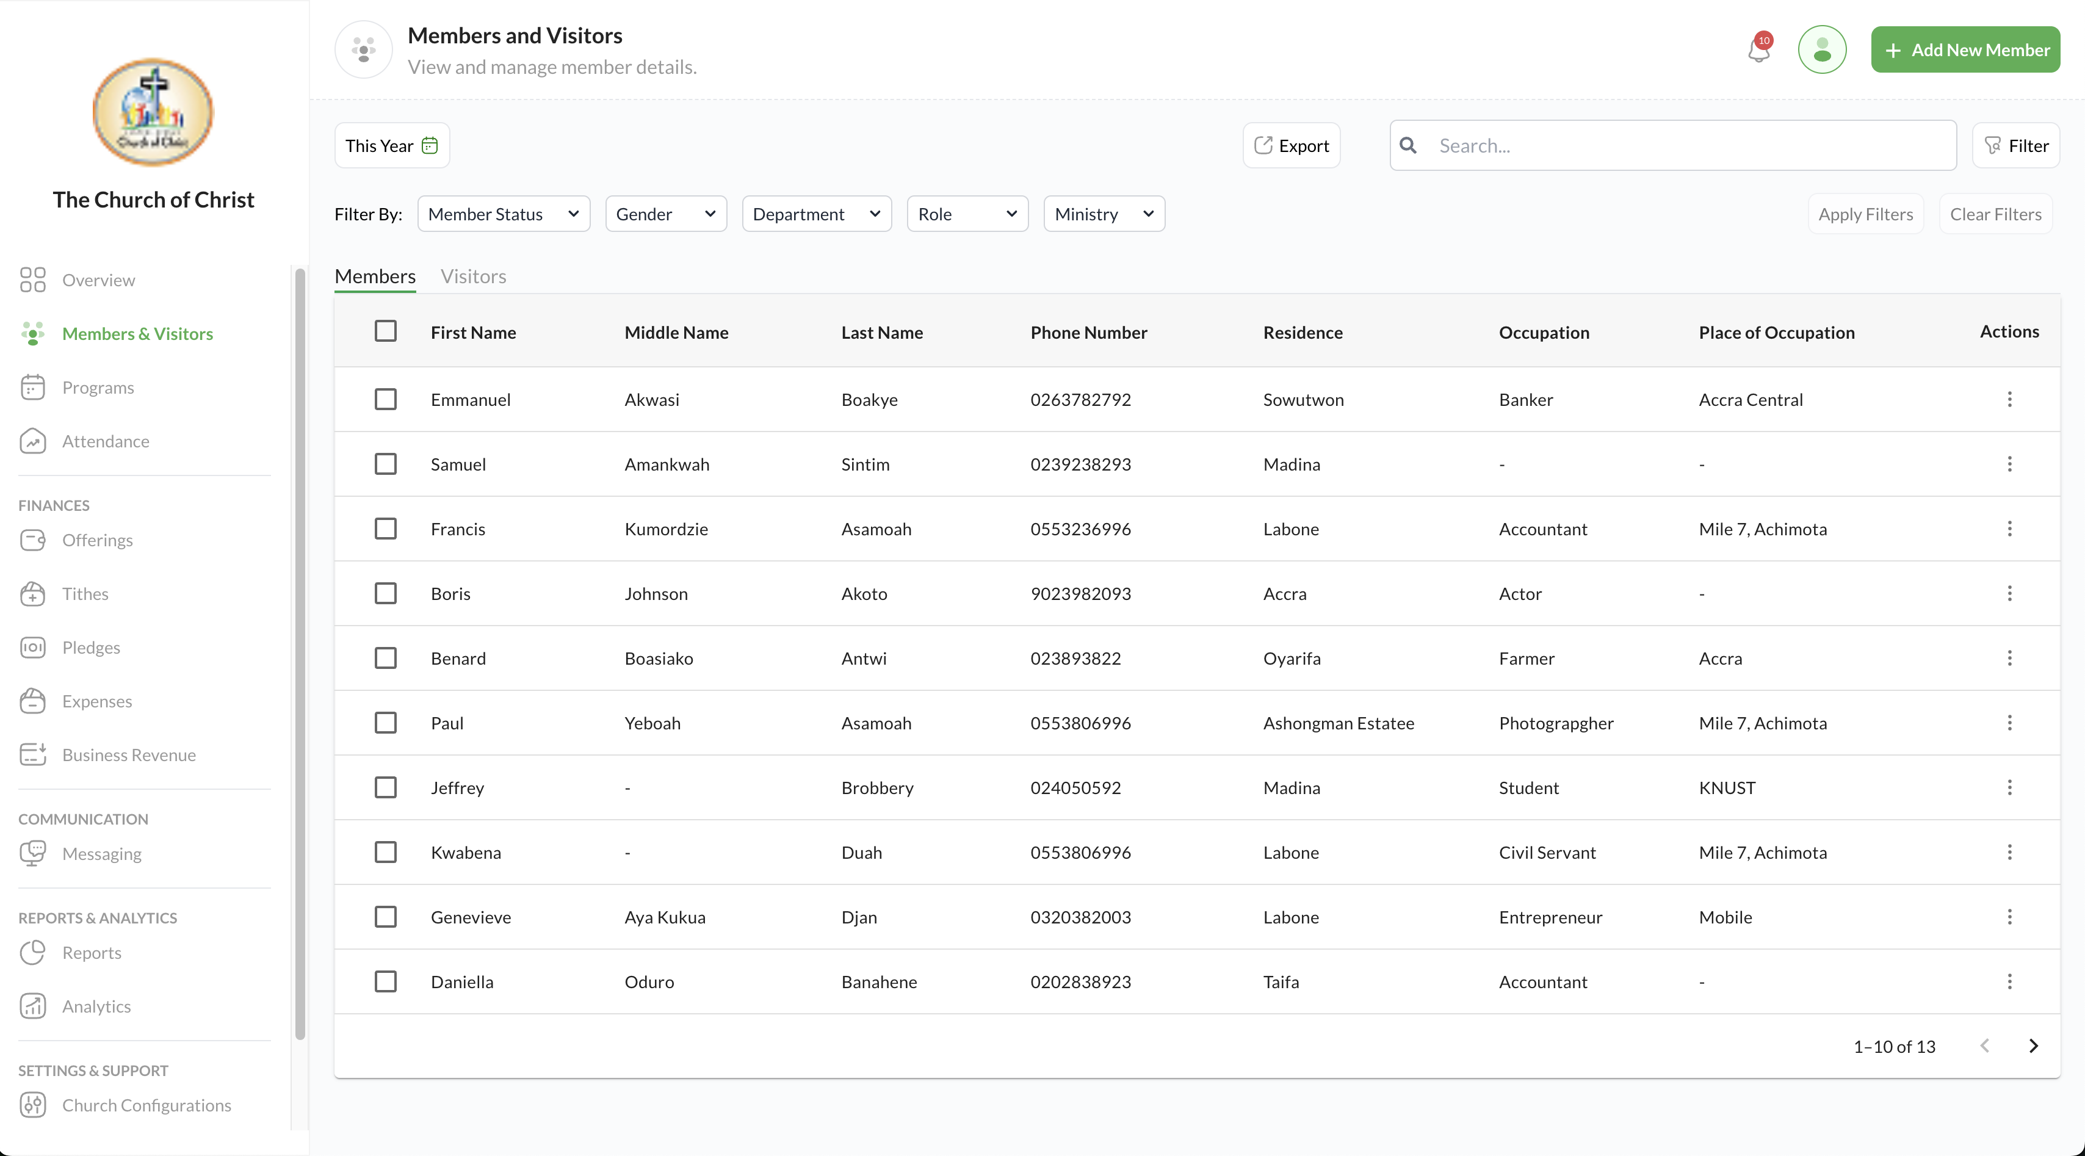2085x1156 pixels.
Task: Toggle the select-all checkbox in table header
Action: click(x=385, y=331)
